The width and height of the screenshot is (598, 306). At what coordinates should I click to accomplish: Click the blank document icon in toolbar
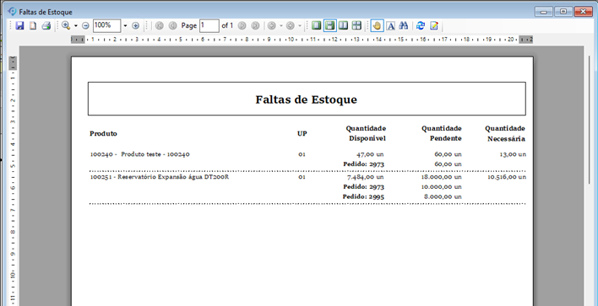click(33, 25)
